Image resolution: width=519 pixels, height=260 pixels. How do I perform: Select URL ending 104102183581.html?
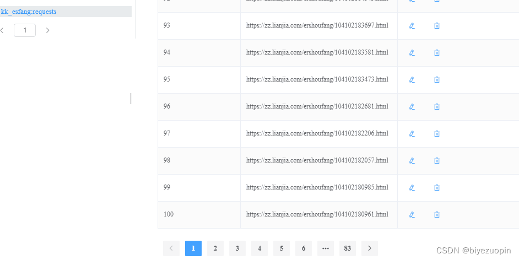317,52
